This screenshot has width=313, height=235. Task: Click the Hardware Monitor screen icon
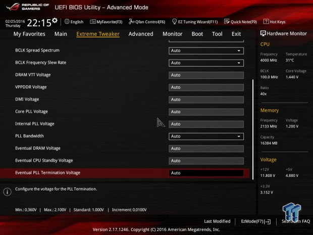[x=263, y=33]
